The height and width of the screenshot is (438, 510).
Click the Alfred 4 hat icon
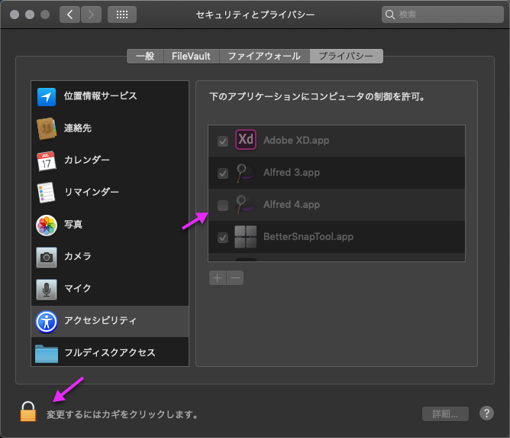(245, 205)
